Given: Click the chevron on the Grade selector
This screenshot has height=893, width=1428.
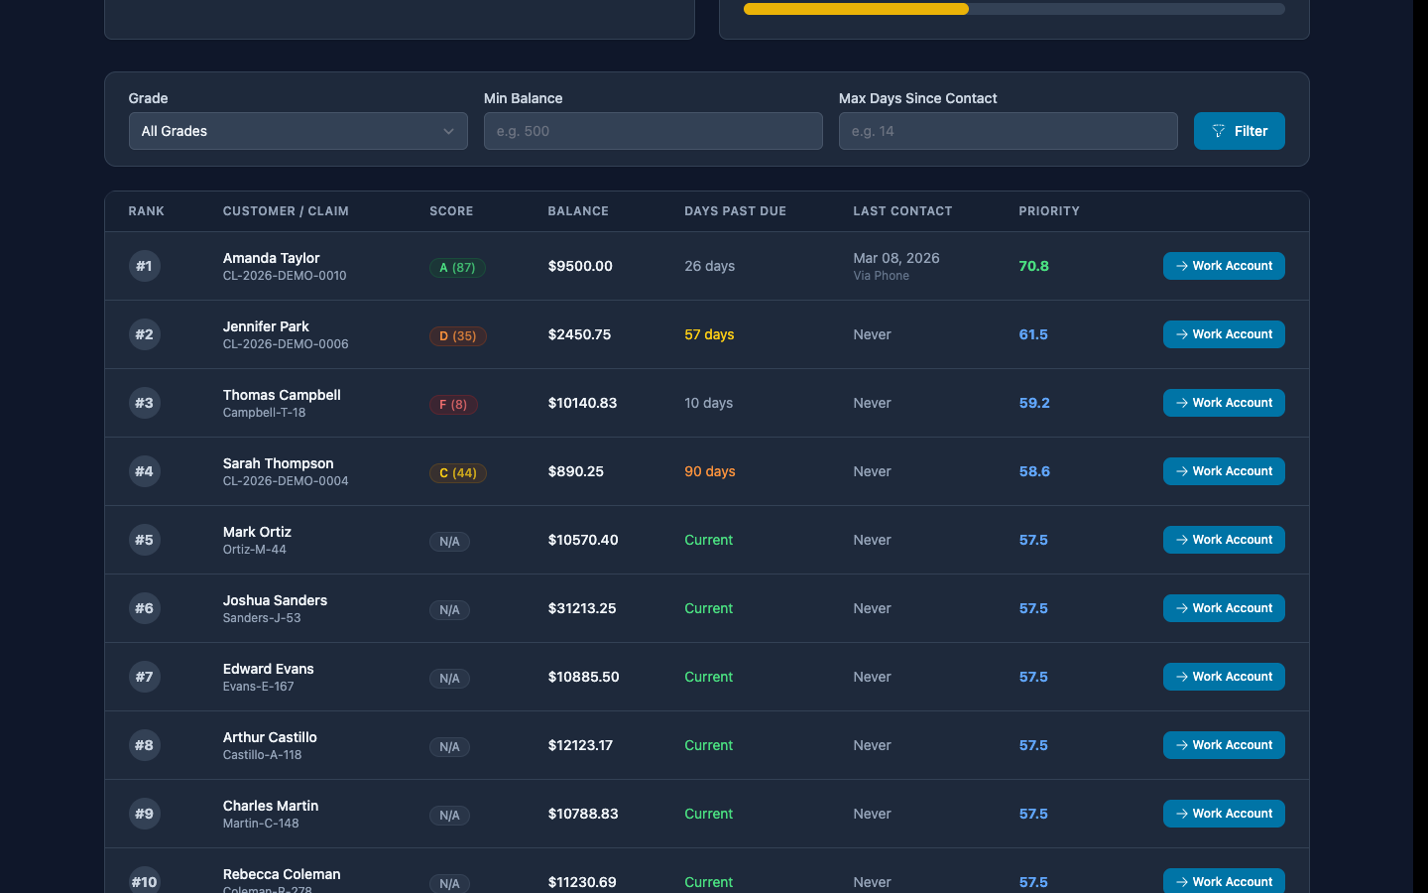Looking at the screenshot, I should [448, 131].
